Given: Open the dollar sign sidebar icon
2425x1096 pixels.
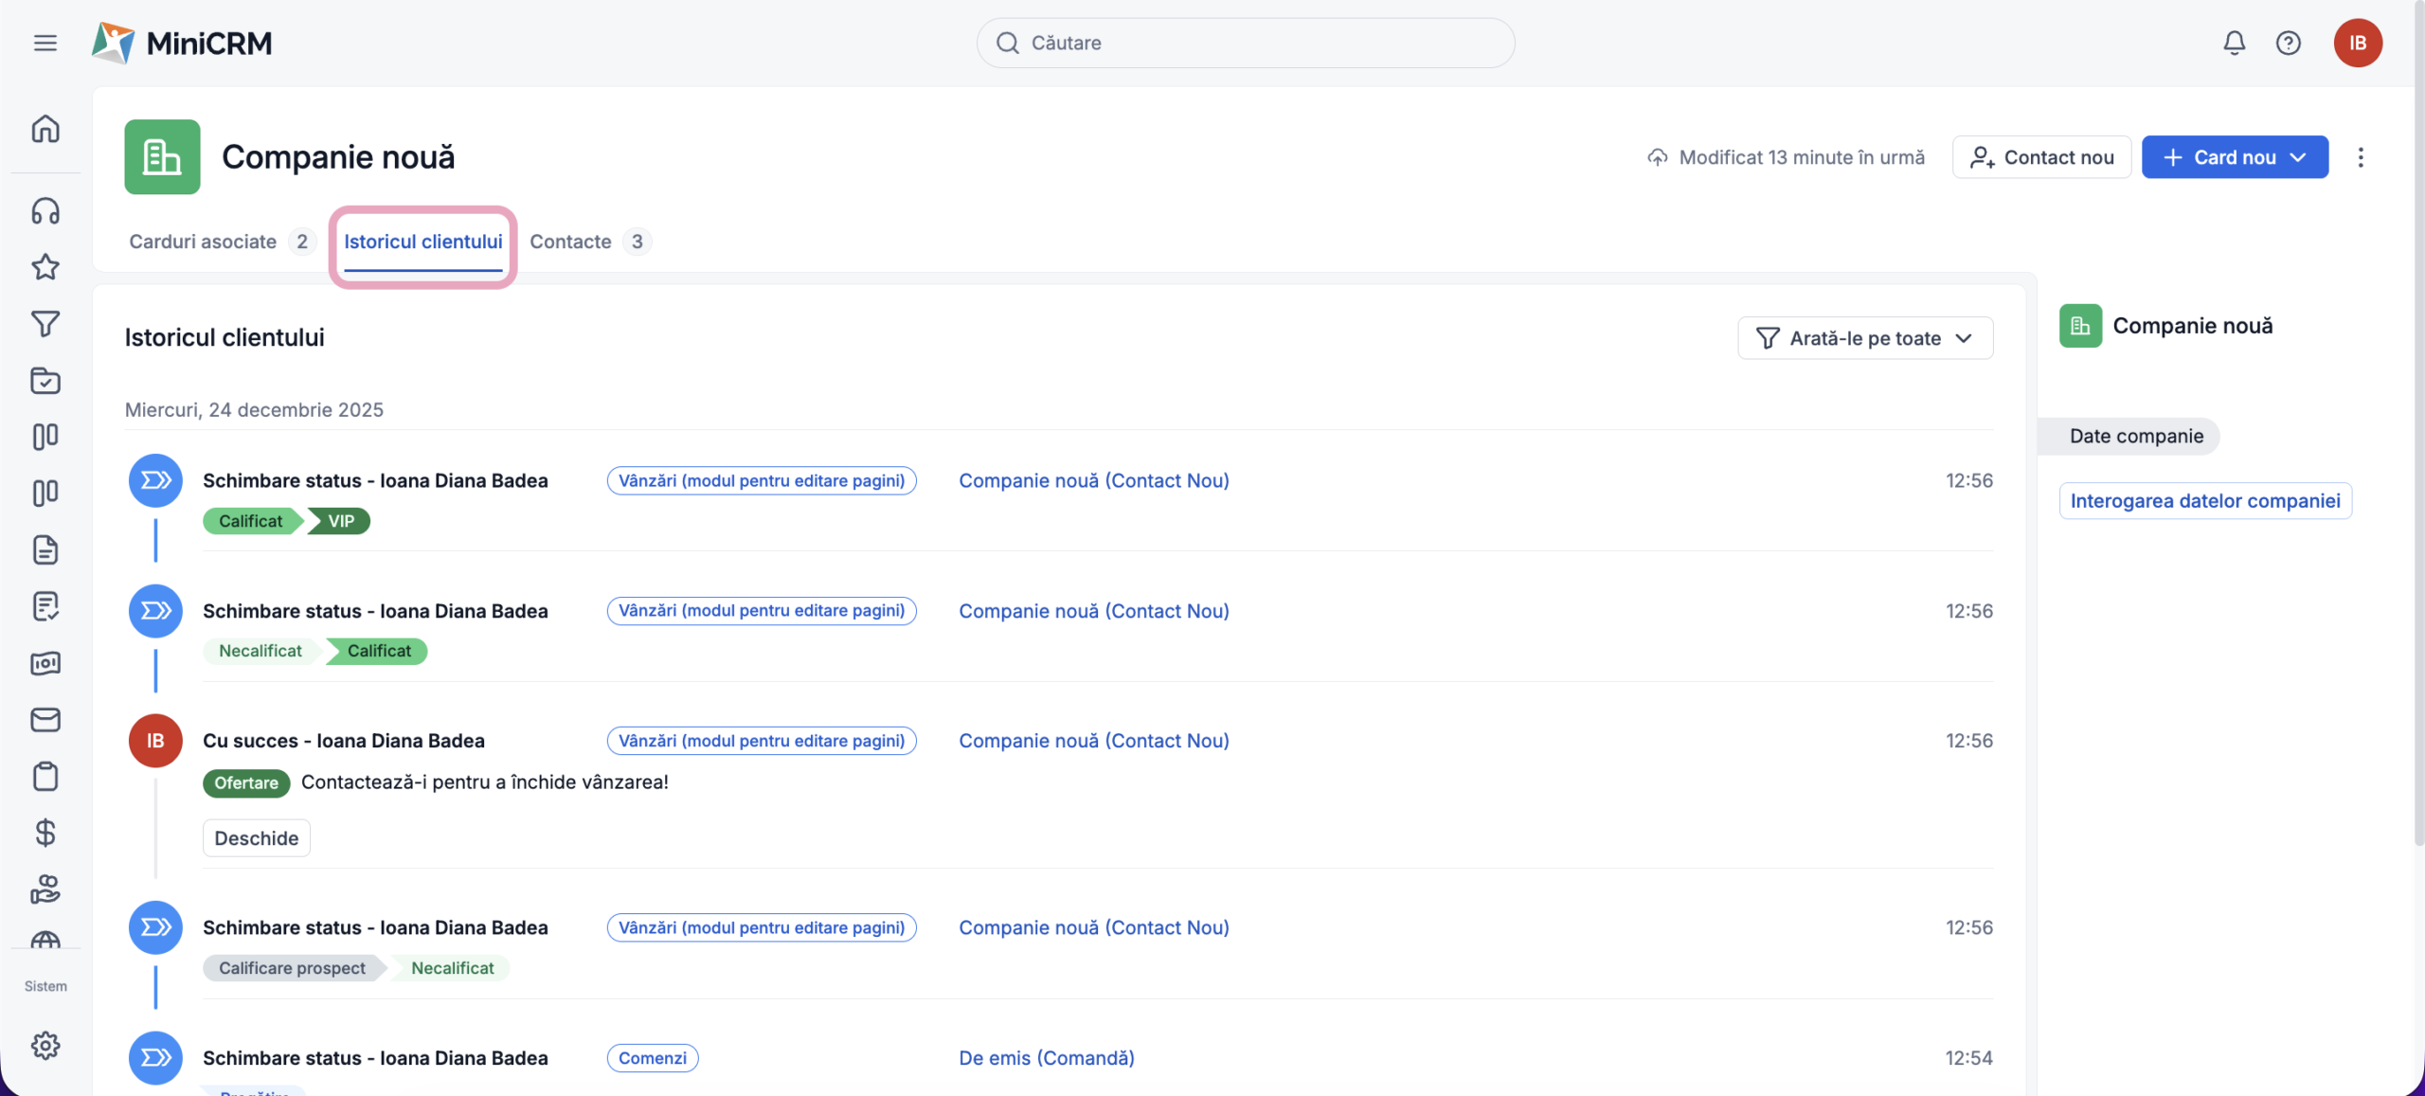Looking at the screenshot, I should (45, 834).
